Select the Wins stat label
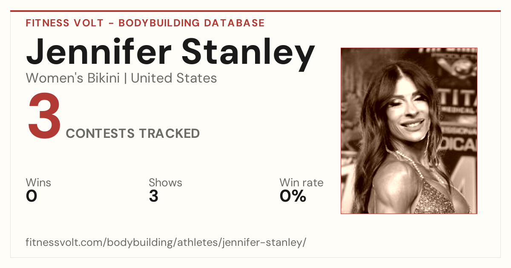This screenshot has height=268, width=511. (x=38, y=182)
